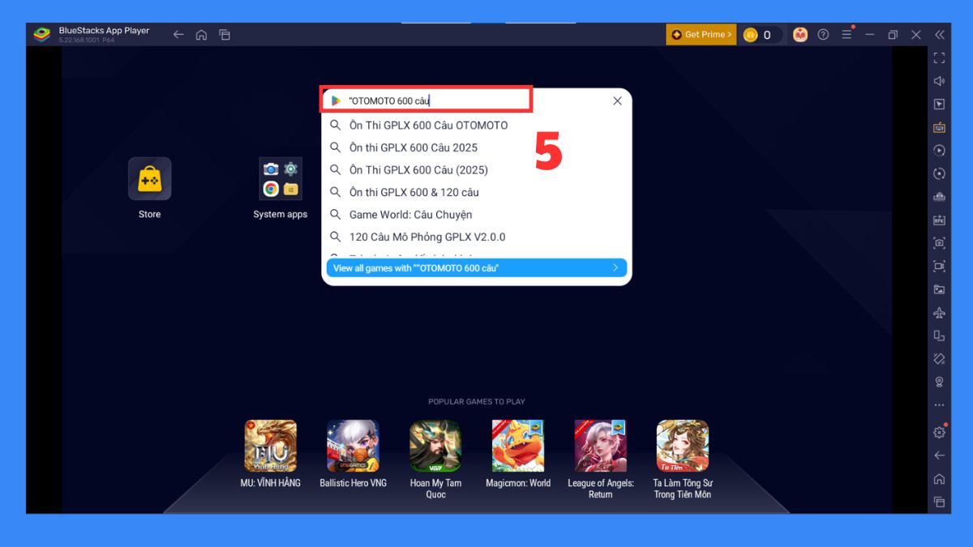Click the cursor lock icon in sidebar
Viewport: 973px width, 547px height.
click(x=939, y=105)
